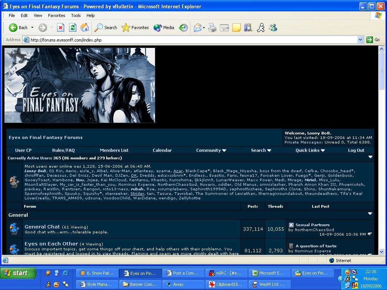The image size is (387, 290).
Task: Click Show Desktop in Quick Launch
Action: (x=57, y=273)
